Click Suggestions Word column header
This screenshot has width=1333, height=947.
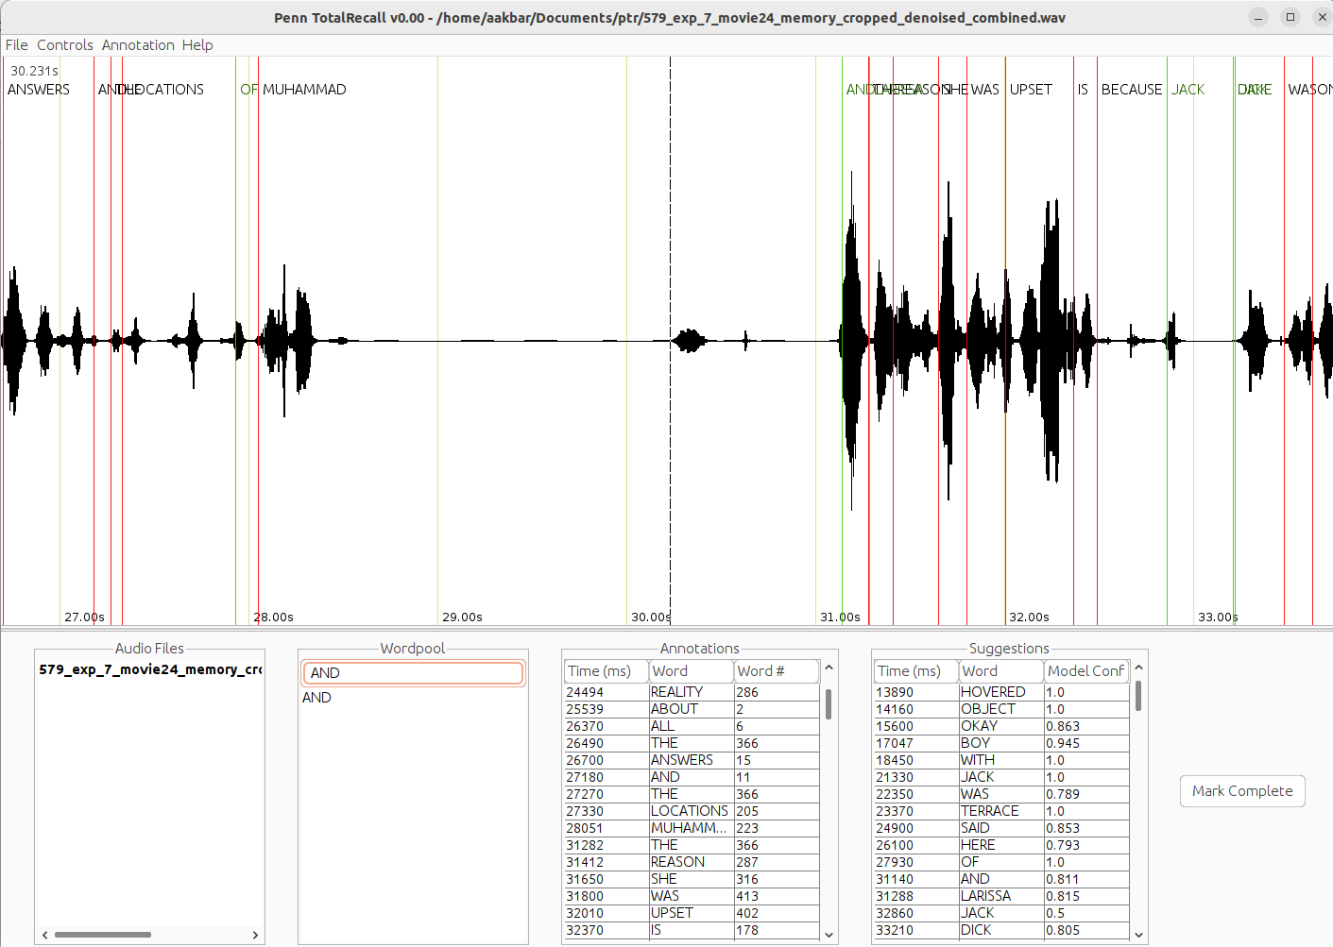(1001, 671)
